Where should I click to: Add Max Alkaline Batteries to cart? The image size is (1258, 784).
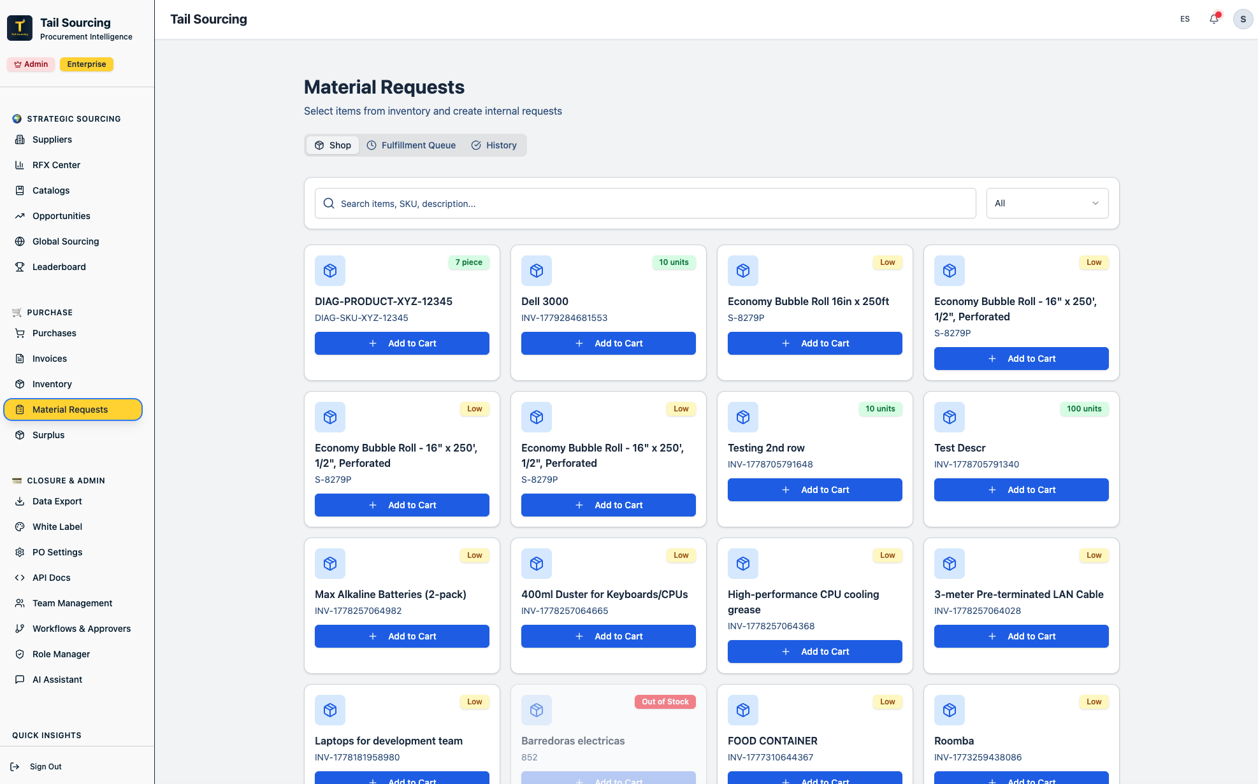coord(402,636)
